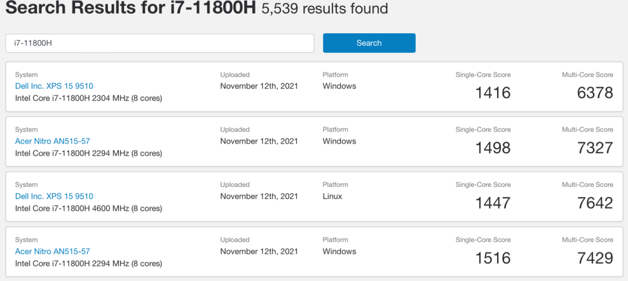Select the single-core score 1416
The image size is (628, 281).
[x=493, y=93]
